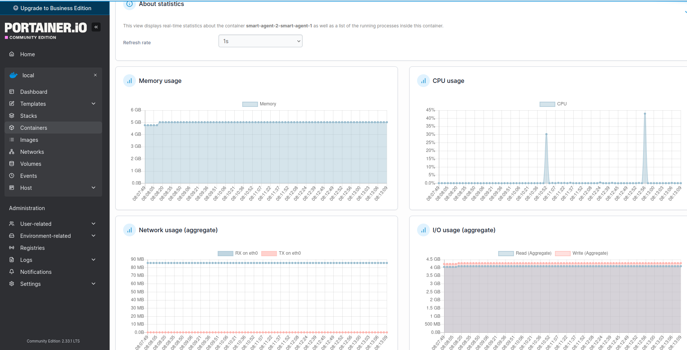
Task: Expand the Settings submenu chevron
Action: (93, 284)
